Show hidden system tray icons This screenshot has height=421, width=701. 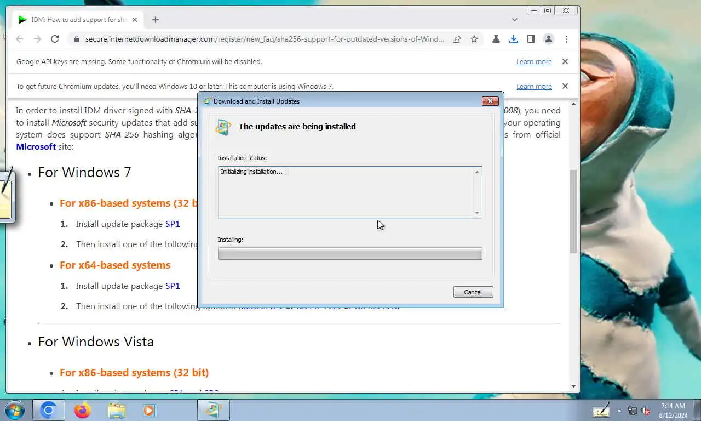click(x=619, y=411)
